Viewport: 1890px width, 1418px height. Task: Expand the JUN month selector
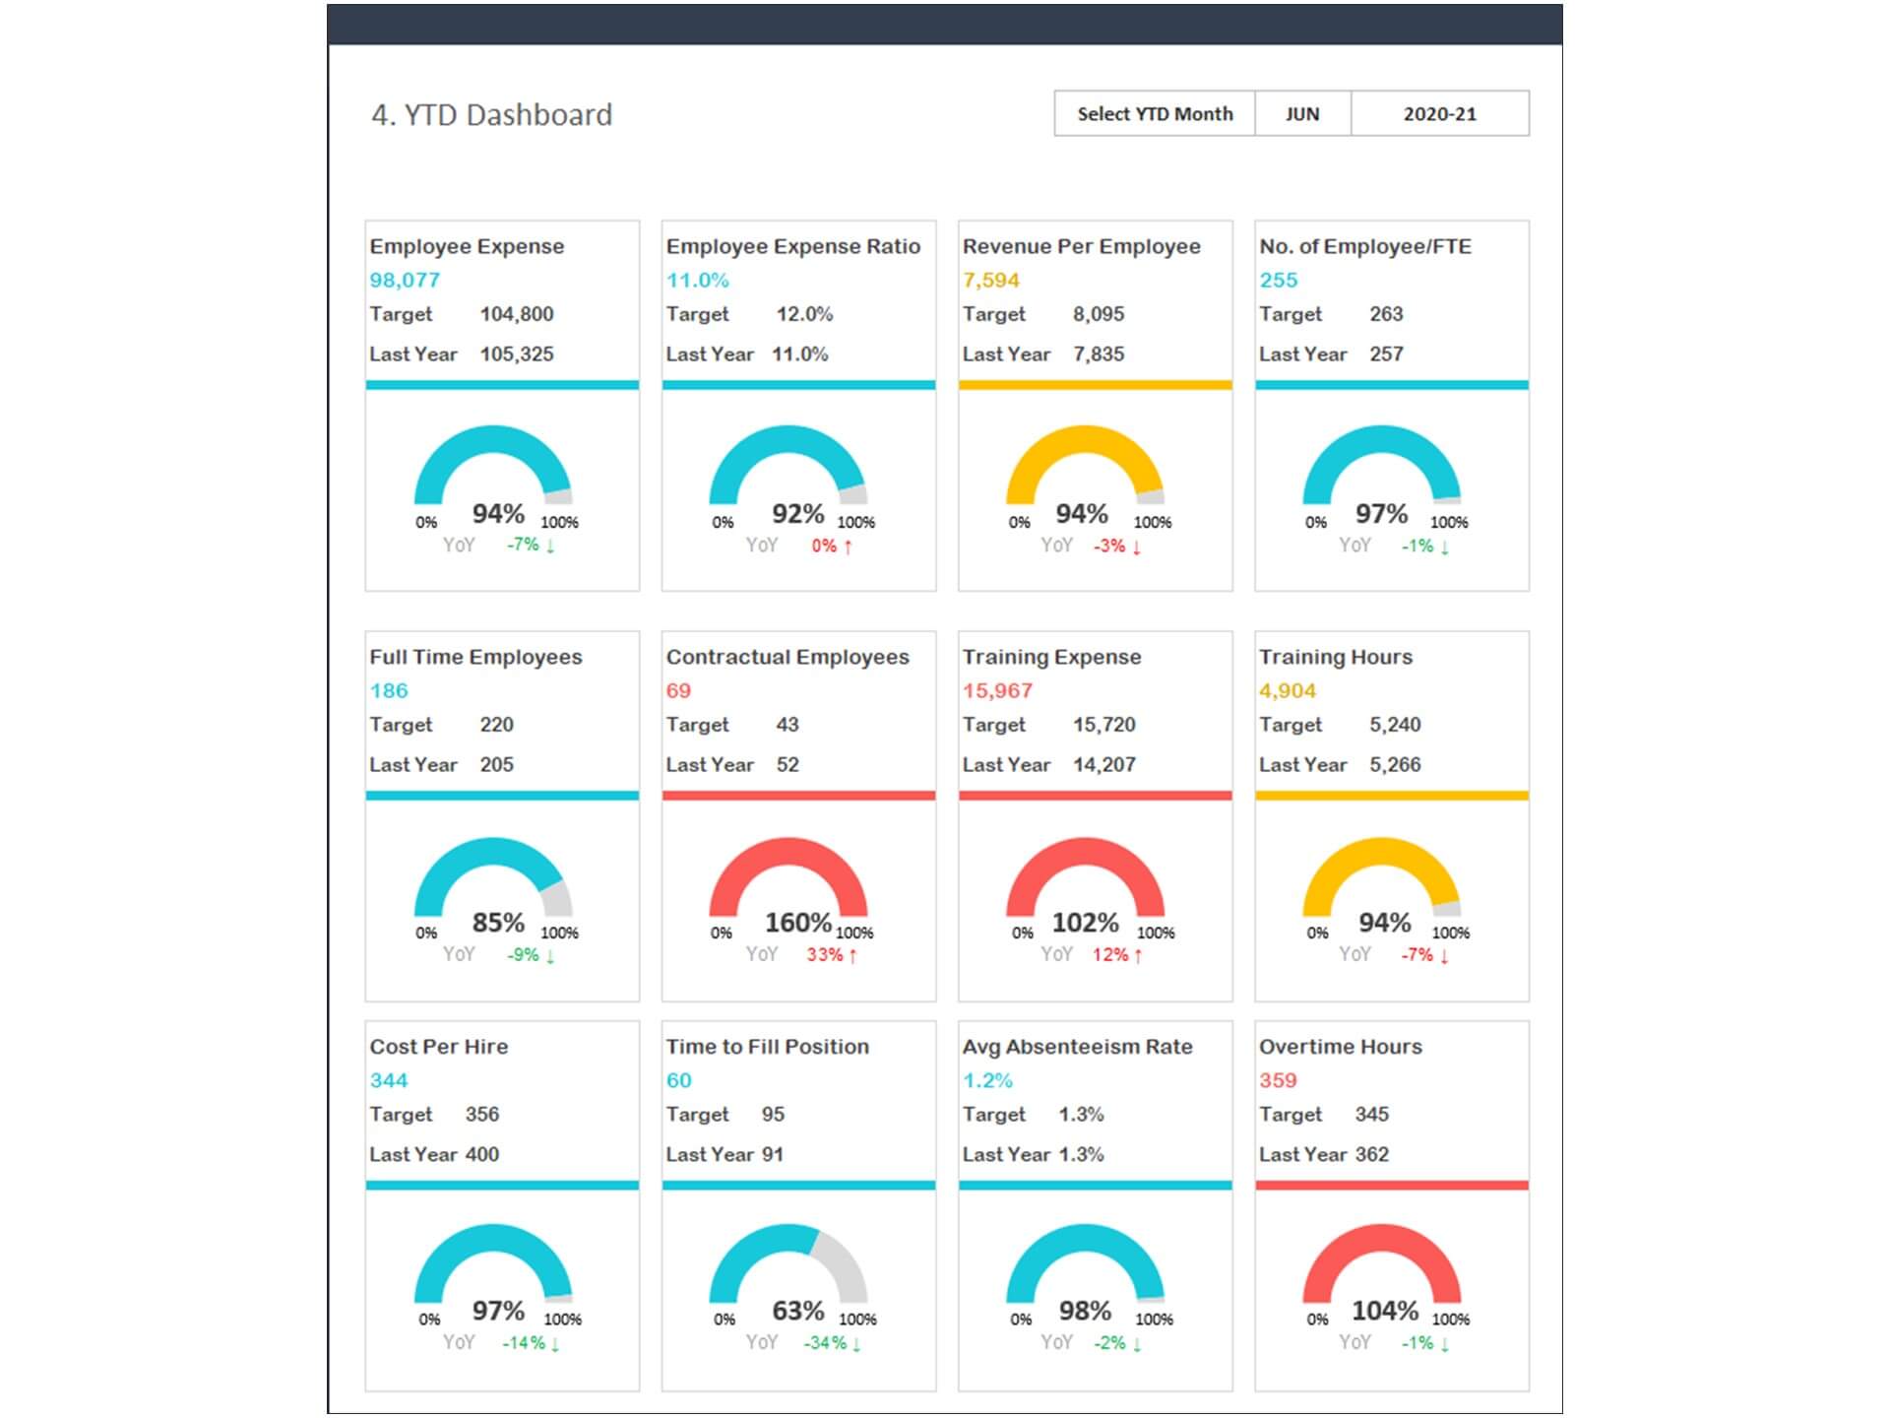(x=1305, y=114)
